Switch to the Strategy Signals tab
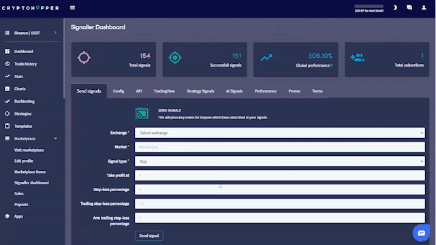Image resolution: width=436 pixels, height=245 pixels. pos(200,91)
